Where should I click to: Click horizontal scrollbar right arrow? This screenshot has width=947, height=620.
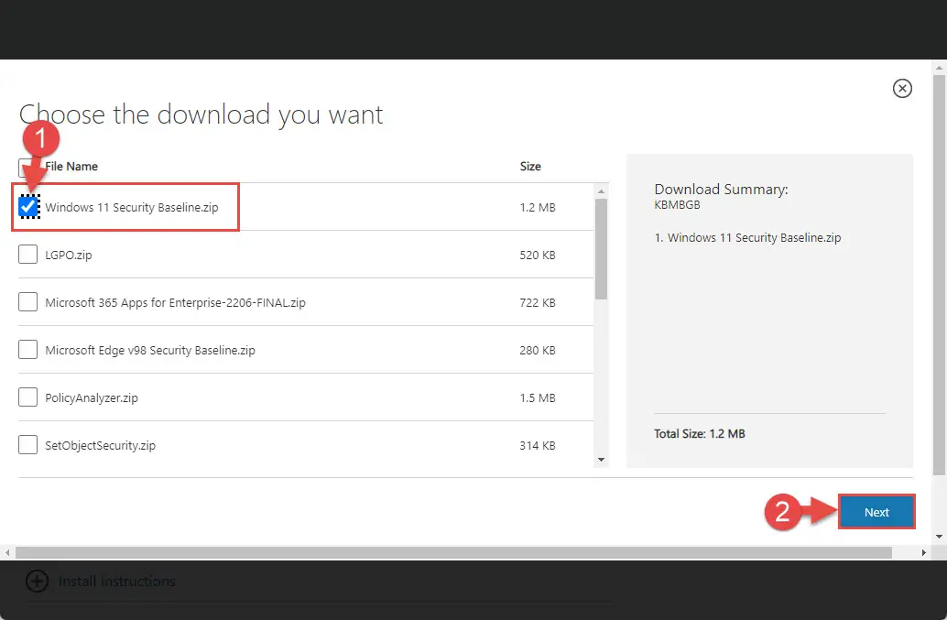[923, 552]
